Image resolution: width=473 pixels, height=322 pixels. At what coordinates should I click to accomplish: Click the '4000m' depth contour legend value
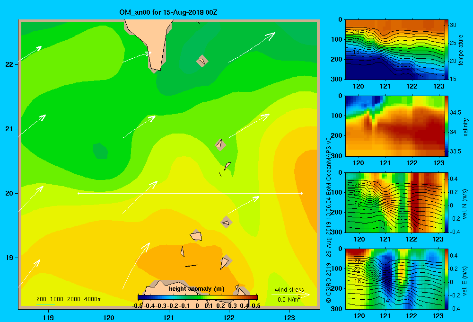coord(93,299)
